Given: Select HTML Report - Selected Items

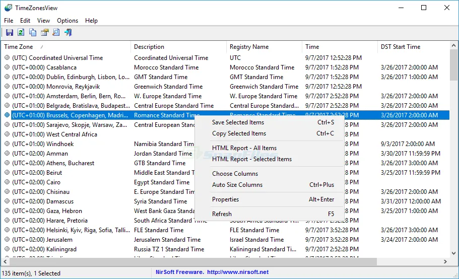Looking at the screenshot, I should tap(270, 159).
